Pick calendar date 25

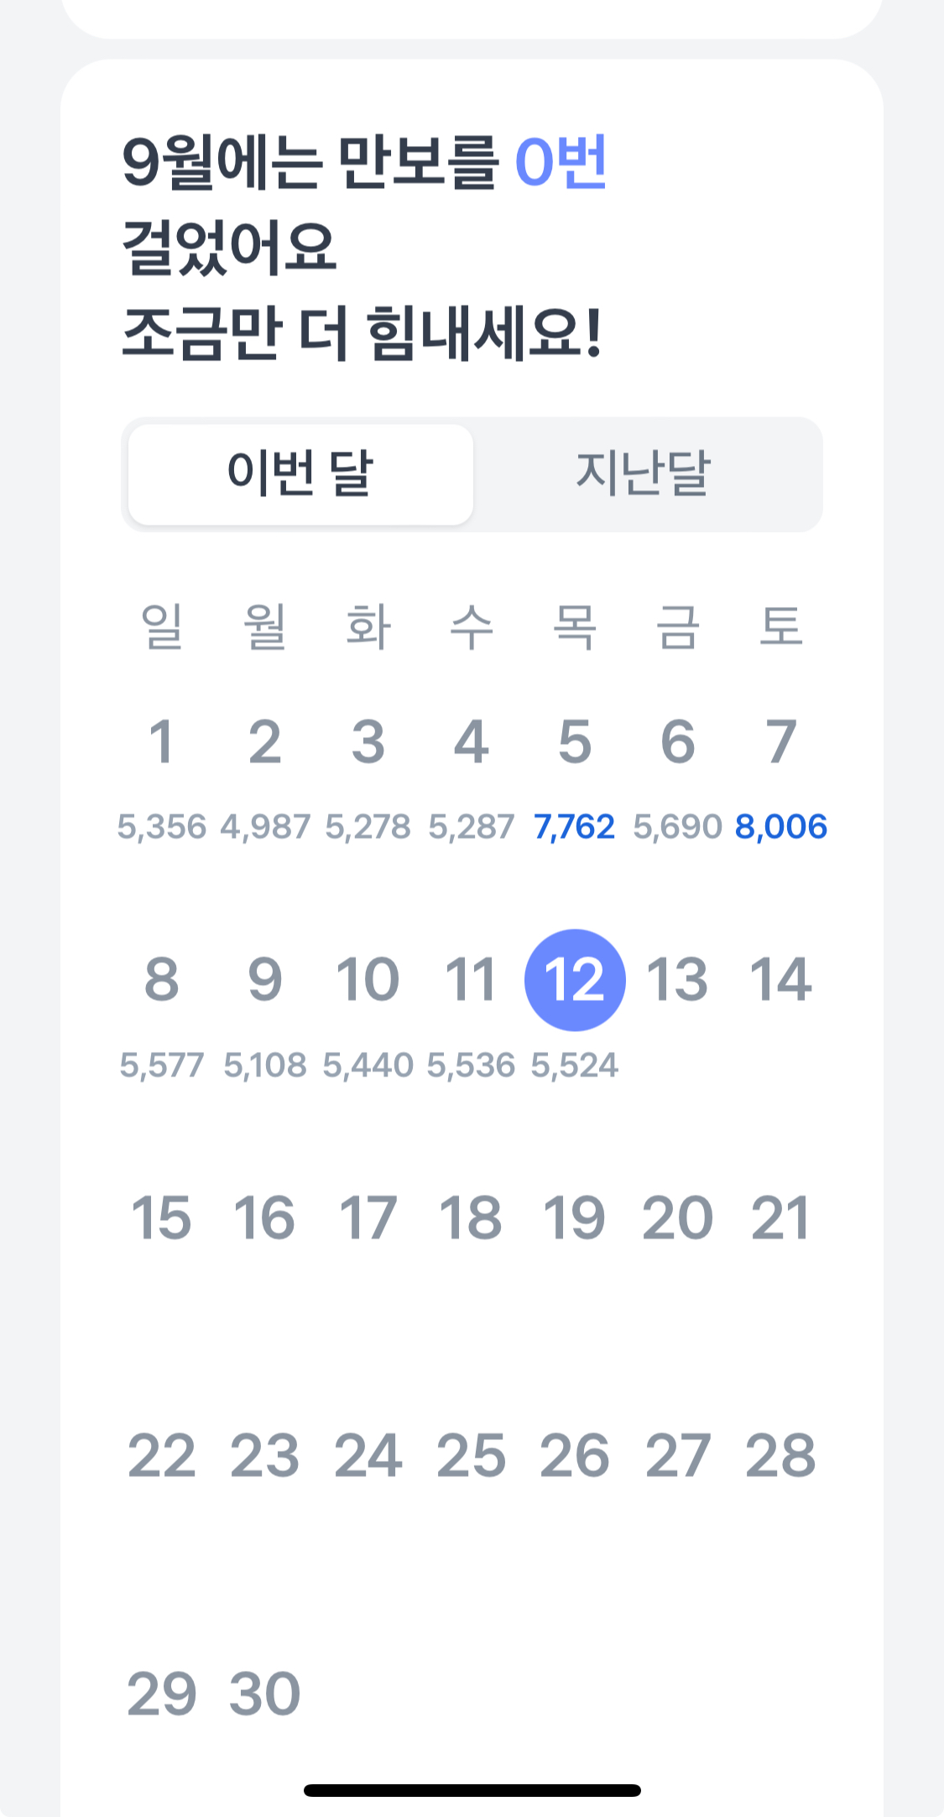pyautogui.click(x=471, y=1456)
